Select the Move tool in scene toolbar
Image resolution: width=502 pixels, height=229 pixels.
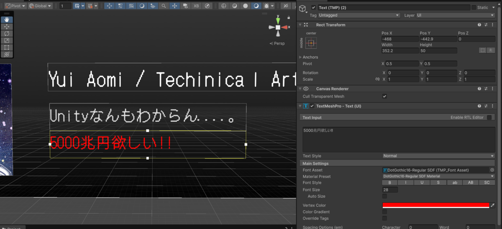point(7,27)
